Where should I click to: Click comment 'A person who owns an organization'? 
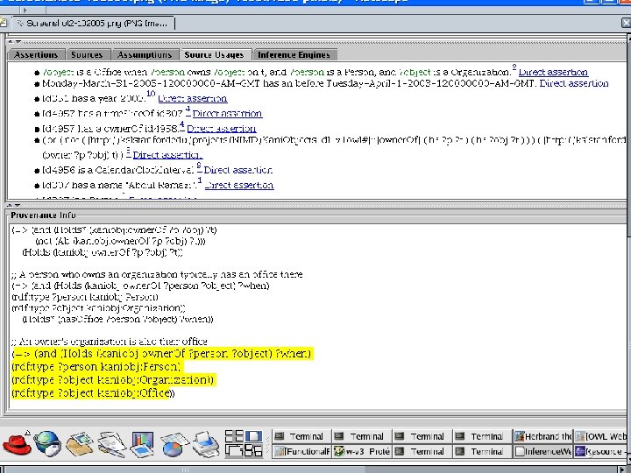coord(158,275)
